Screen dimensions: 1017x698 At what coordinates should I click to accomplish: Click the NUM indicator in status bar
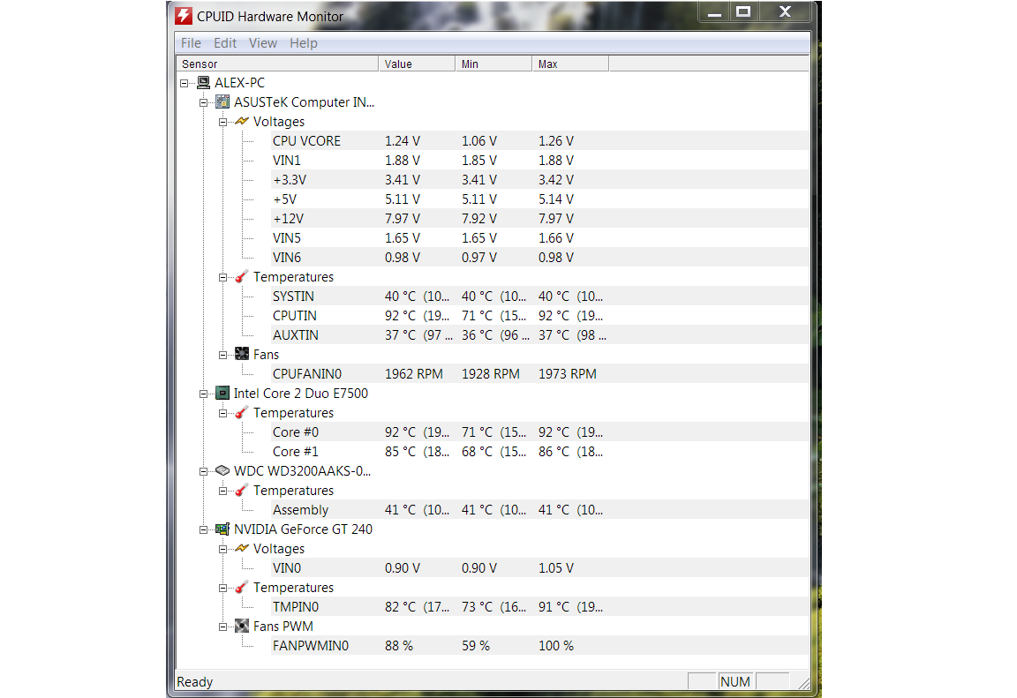click(x=735, y=682)
